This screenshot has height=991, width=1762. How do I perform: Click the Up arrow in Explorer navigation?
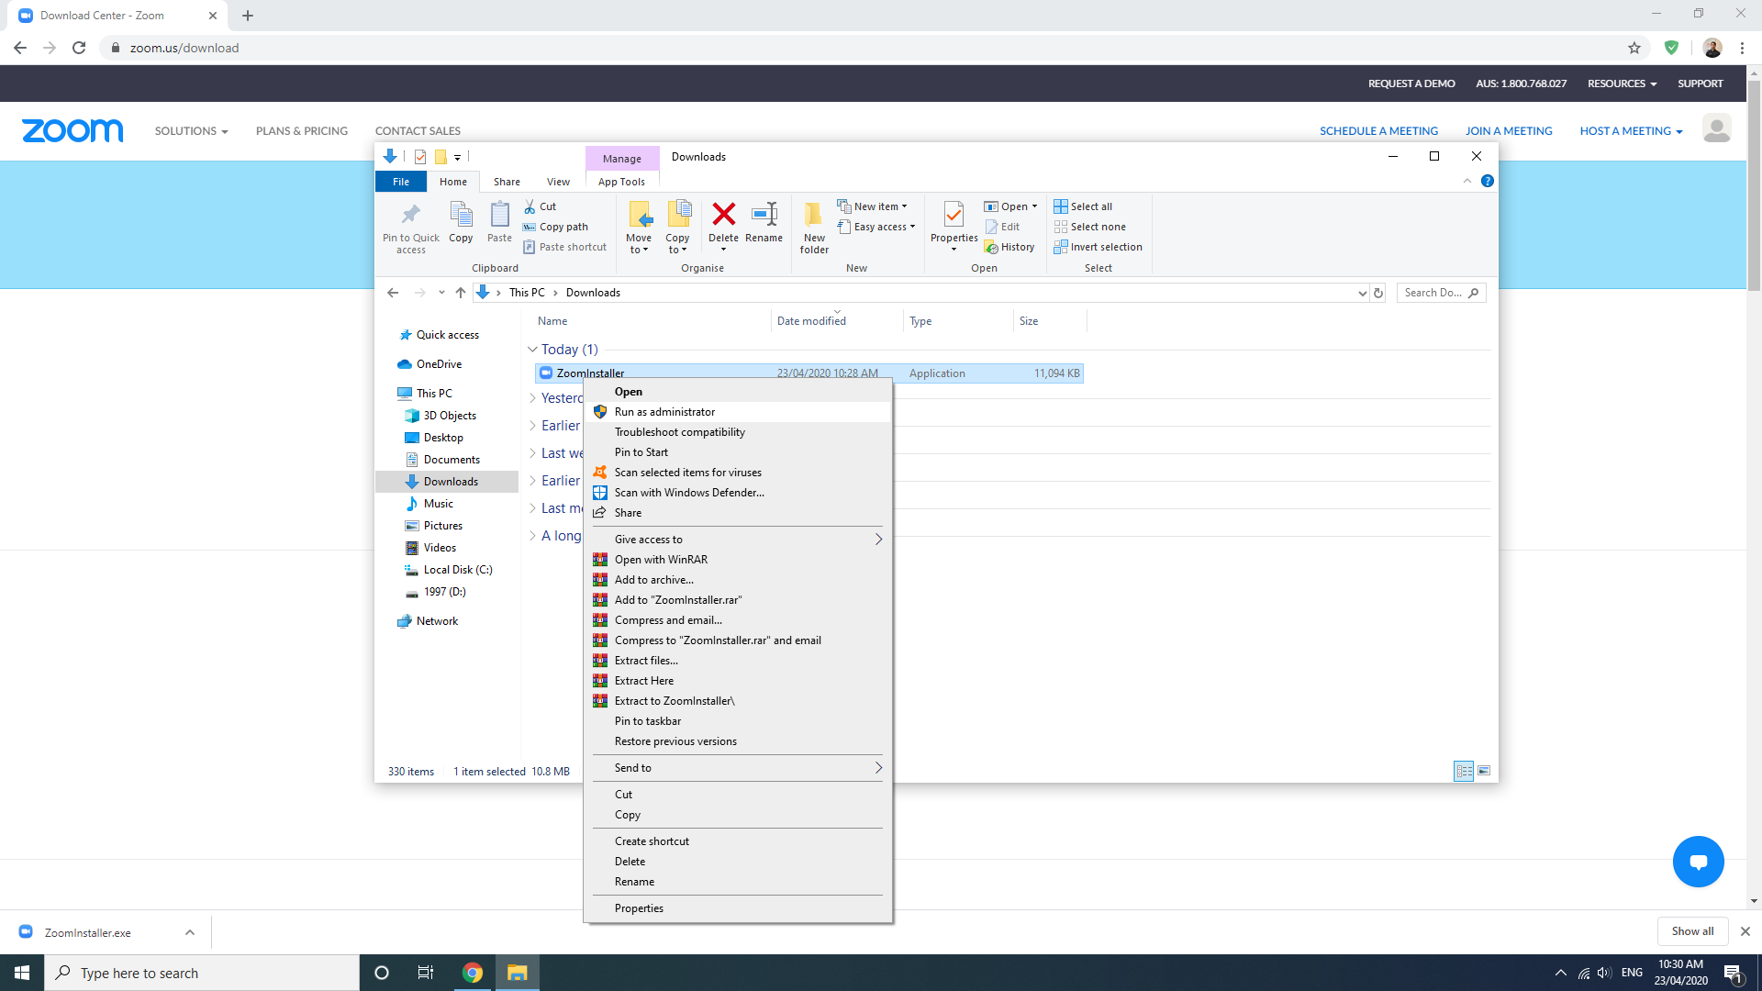click(x=461, y=293)
